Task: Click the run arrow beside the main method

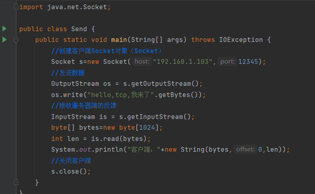Action: coord(4,40)
